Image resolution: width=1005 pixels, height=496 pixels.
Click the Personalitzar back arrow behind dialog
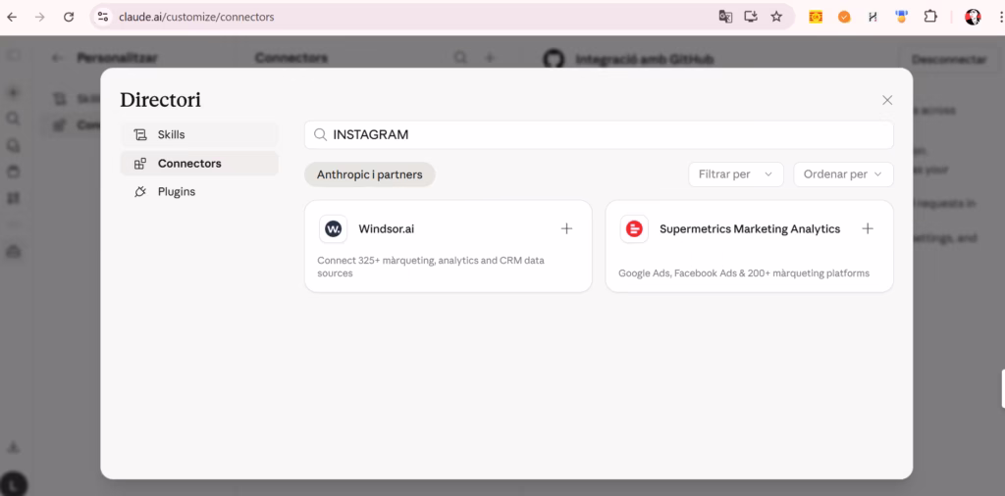(x=58, y=58)
